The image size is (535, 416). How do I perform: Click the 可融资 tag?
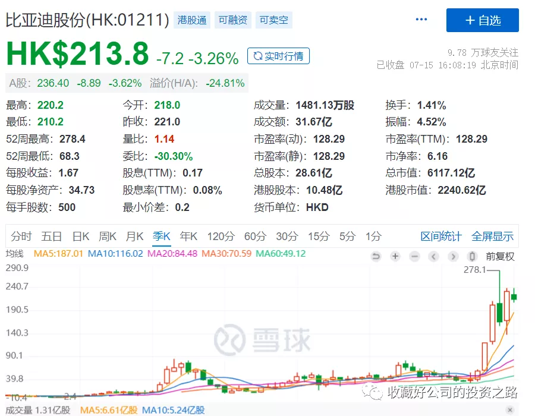coord(232,20)
